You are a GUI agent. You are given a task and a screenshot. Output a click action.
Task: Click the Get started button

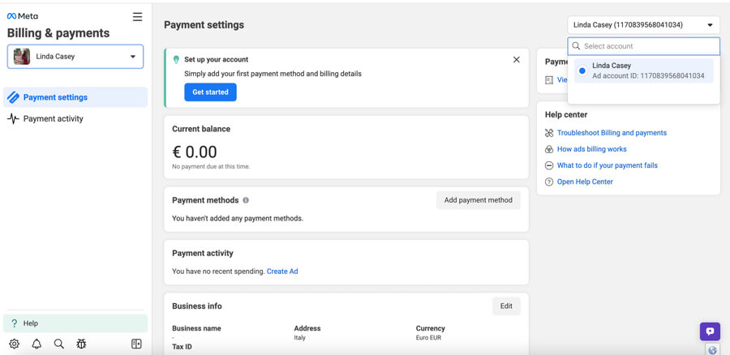click(x=210, y=92)
